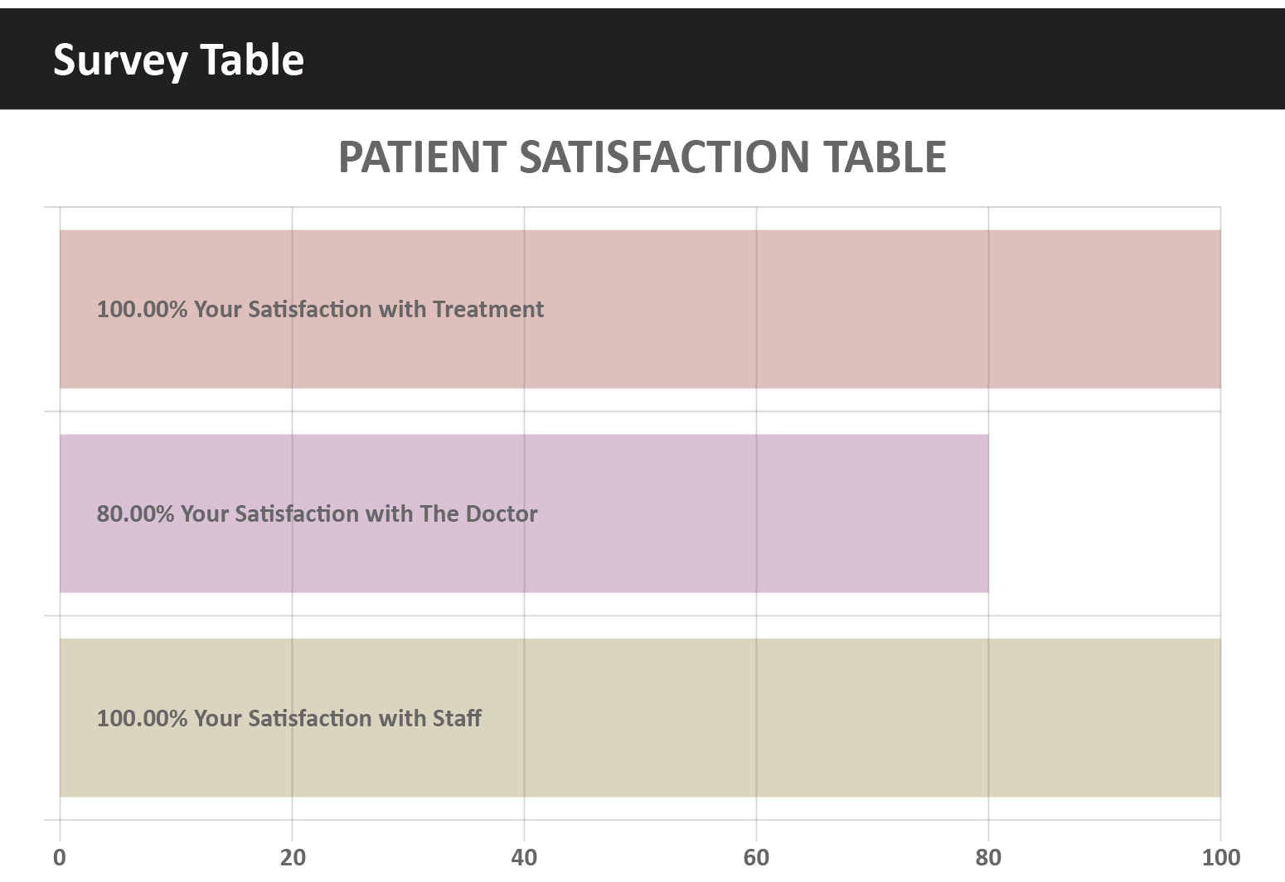Click the 'Your Satisfaction with Staff' label
This screenshot has height=882, width=1285.
tap(337, 717)
